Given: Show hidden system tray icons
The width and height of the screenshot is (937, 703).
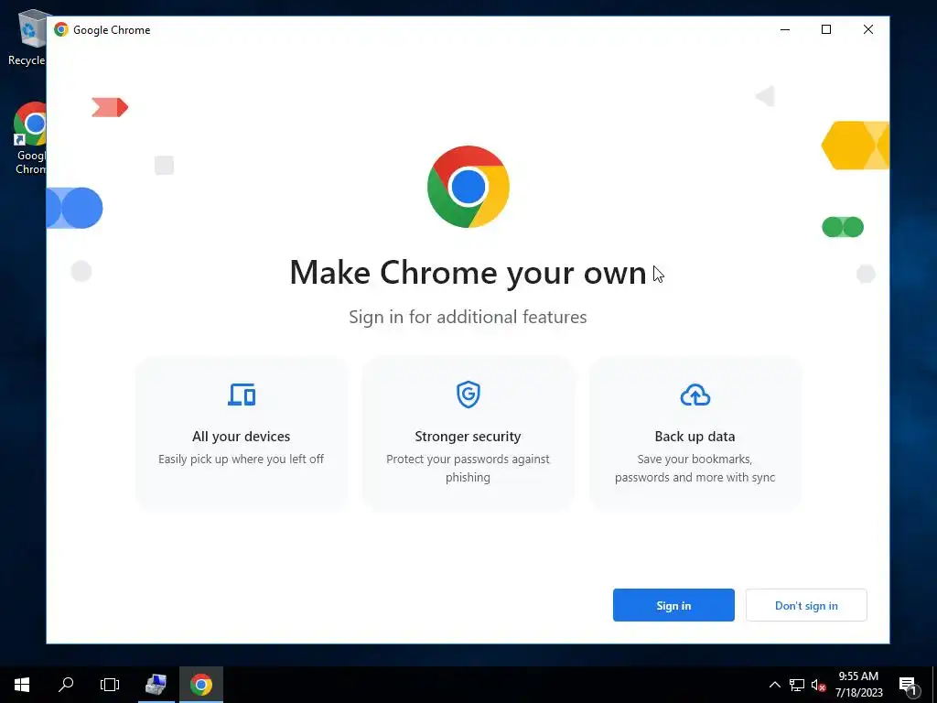Looking at the screenshot, I should pyautogui.click(x=774, y=685).
